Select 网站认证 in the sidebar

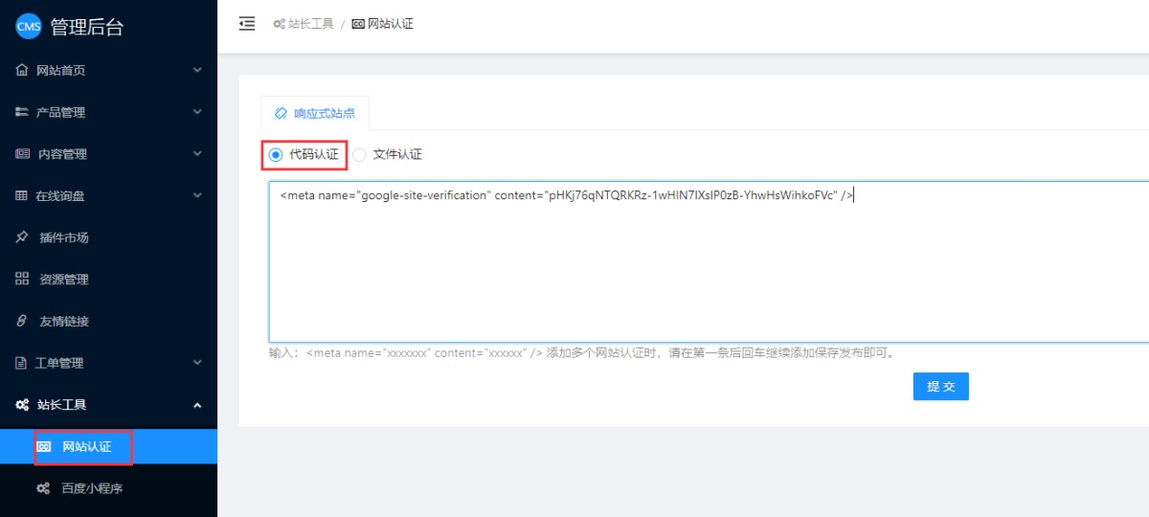click(x=108, y=447)
